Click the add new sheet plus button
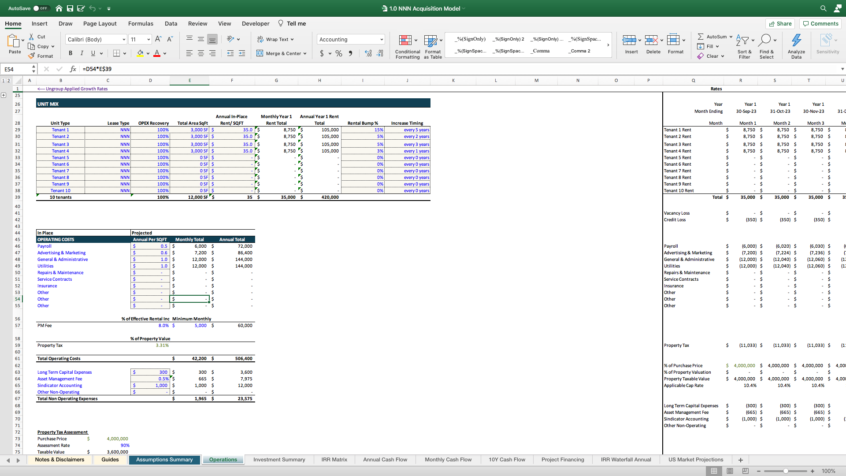The width and height of the screenshot is (846, 476). click(x=741, y=460)
